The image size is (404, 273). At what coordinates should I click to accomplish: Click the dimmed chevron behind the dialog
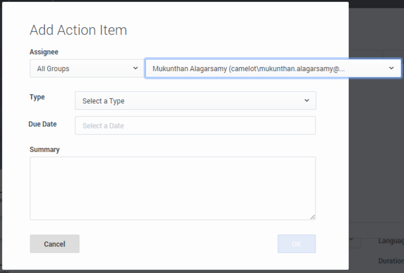click(351, 239)
